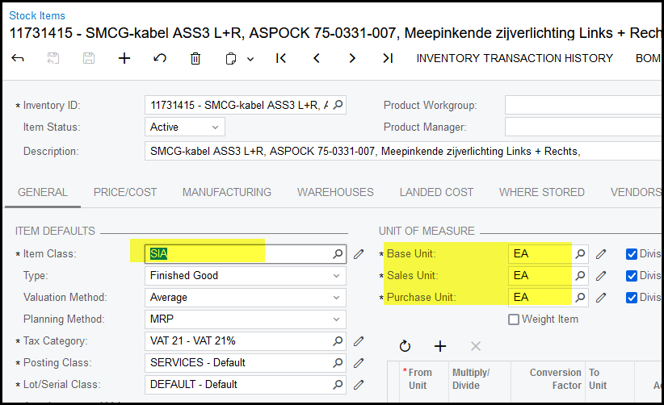664x405 pixels.
Task: Expand the Valuation Method dropdown
Action: pos(336,297)
